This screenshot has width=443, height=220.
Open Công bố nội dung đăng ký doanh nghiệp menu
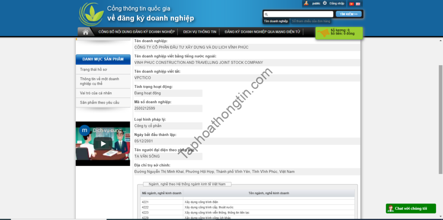(136, 32)
